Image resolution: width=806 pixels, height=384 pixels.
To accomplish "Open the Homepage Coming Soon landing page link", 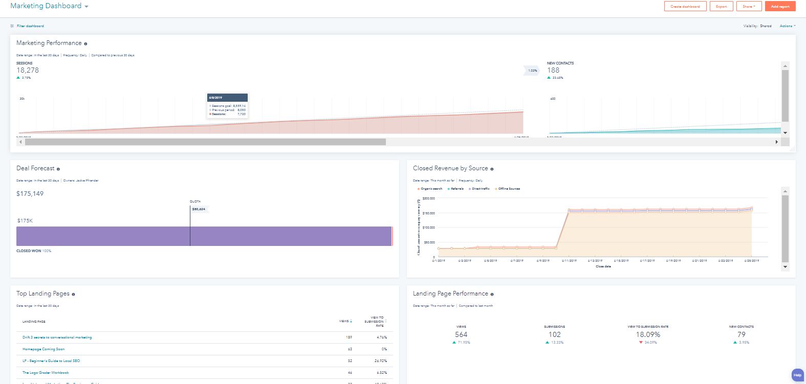I will coord(43,349).
